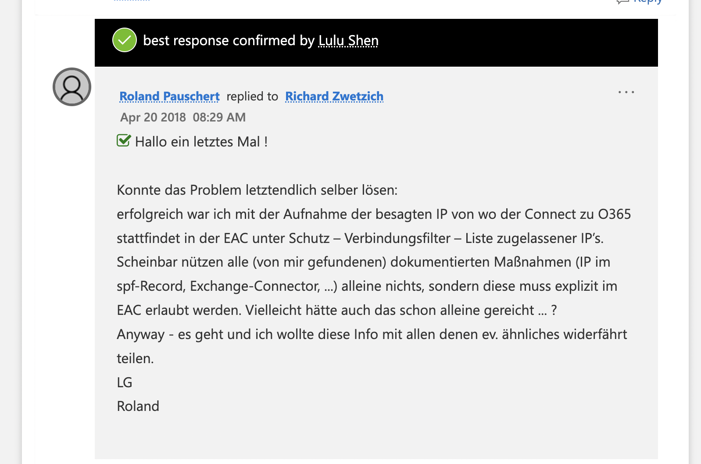Click the "Roland" signature text
This screenshot has width=701, height=464.
point(138,407)
